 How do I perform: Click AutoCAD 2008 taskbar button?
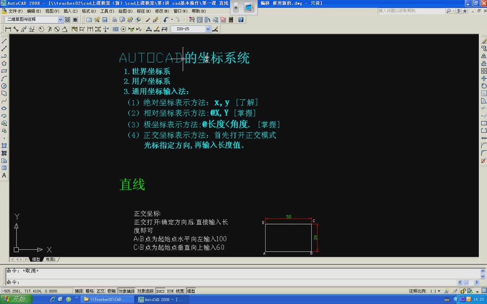coord(162,299)
